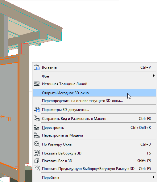Click the Ctrl+Shift+R shortcut label
This screenshot has width=157, height=182.
click(141, 128)
